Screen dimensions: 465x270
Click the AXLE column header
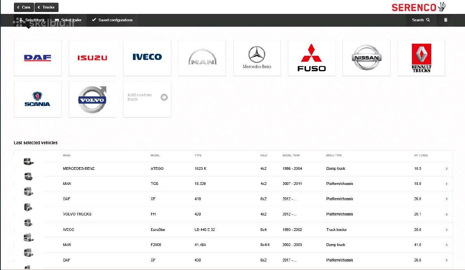coord(263,156)
